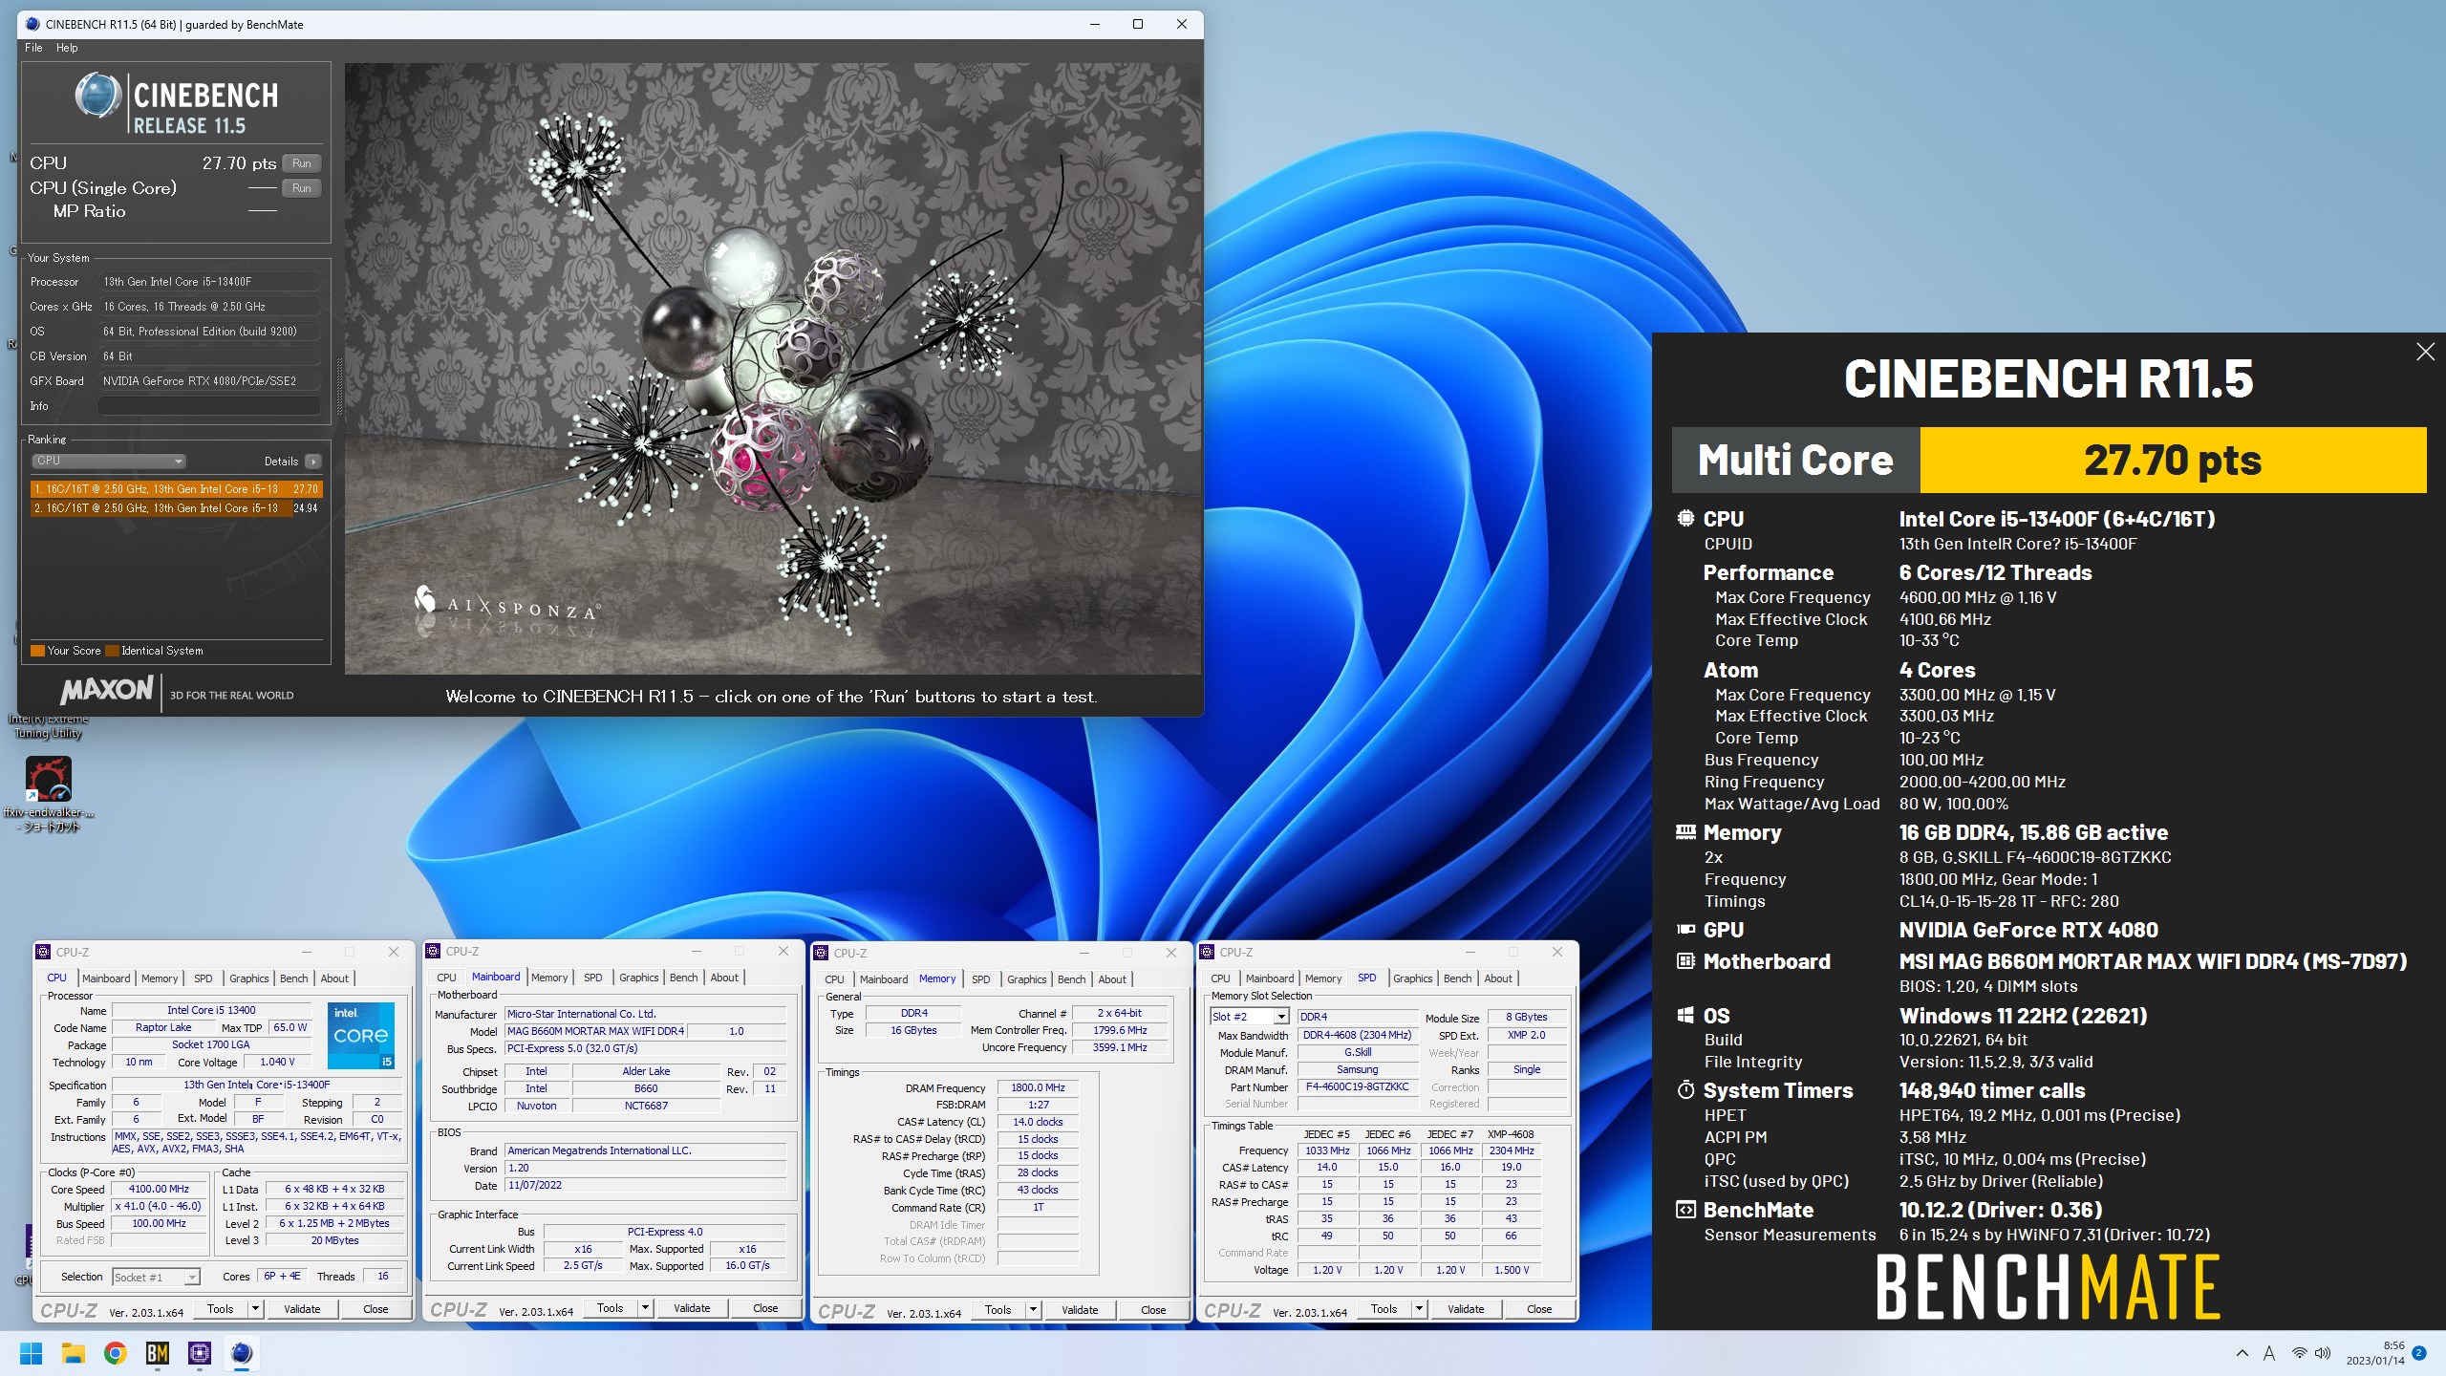The height and width of the screenshot is (1376, 2446).
Task: Open the Help menu in Cinebench
Action: (67, 48)
